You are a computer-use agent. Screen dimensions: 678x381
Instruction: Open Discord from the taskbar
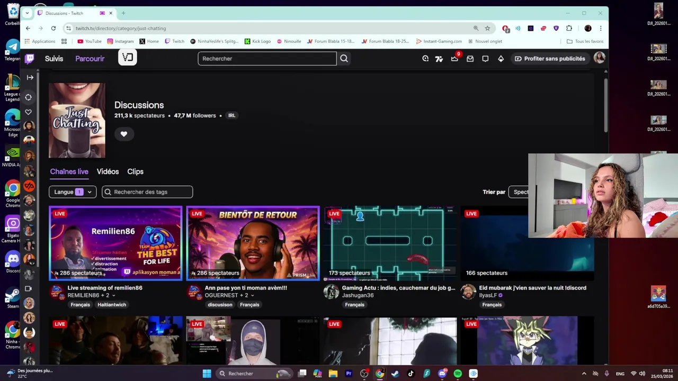click(x=442, y=374)
